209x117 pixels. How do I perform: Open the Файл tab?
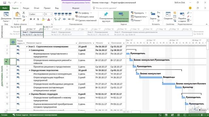point(5,8)
